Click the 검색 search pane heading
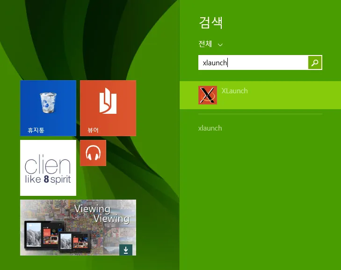Image resolution: width=341 pixels, height=270 pixels. pos(211,22)
